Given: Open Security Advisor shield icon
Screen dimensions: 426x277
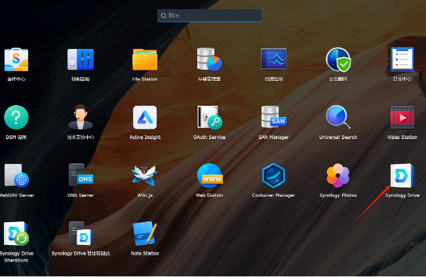Looking at the screenshot, I should tap(338, 60).
